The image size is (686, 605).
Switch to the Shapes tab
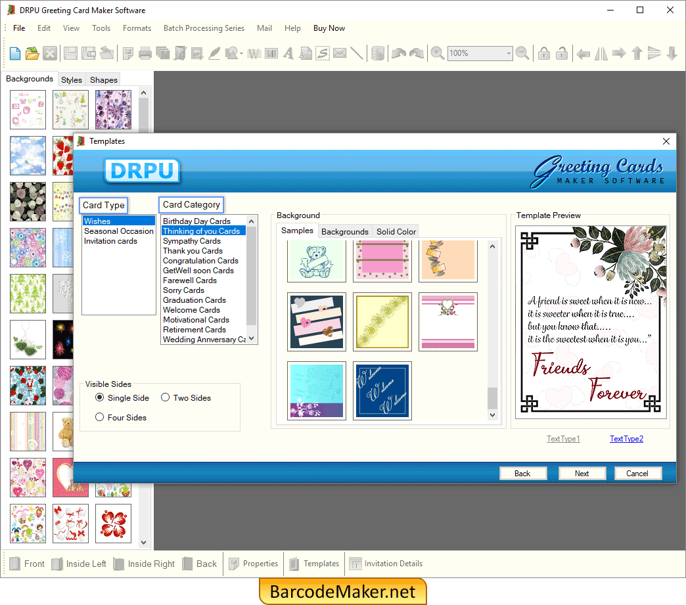coord(104,79)
